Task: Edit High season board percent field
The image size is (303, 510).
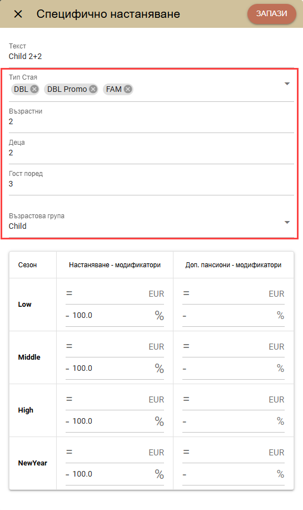Action: point(234,421)
